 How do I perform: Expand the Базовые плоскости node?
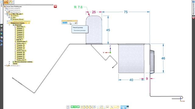click(5, 10)
